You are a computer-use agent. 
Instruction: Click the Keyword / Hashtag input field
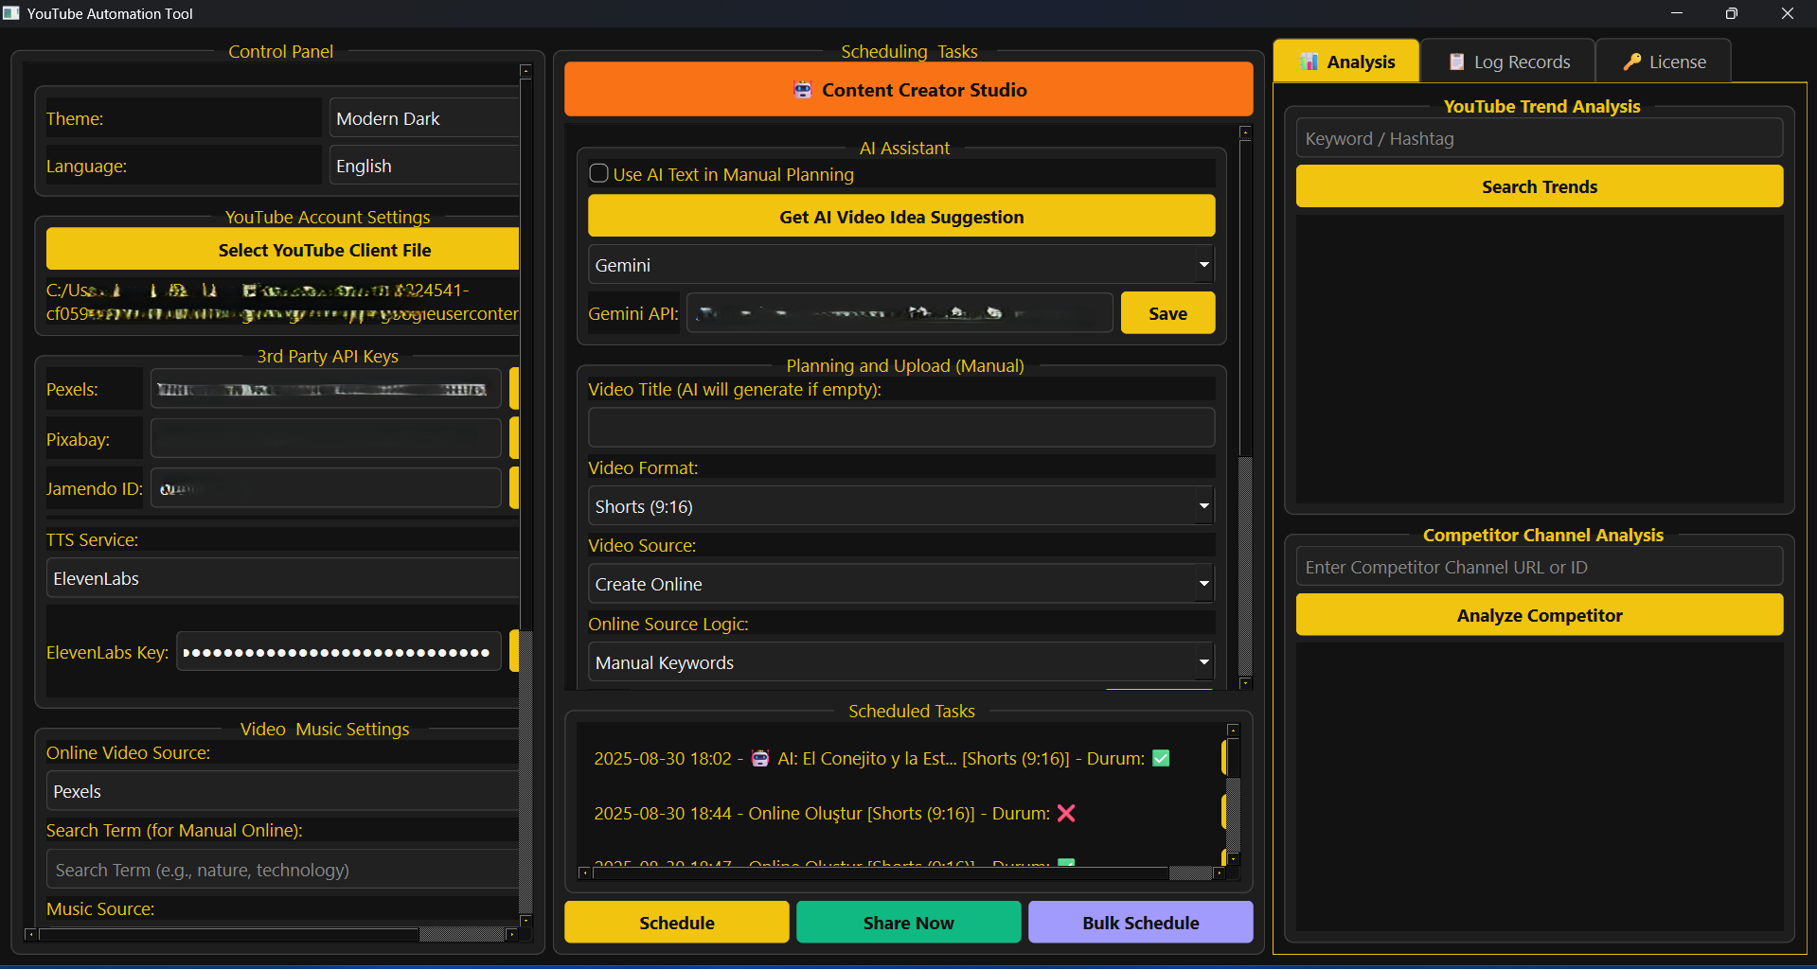(x=1540, y=138)
